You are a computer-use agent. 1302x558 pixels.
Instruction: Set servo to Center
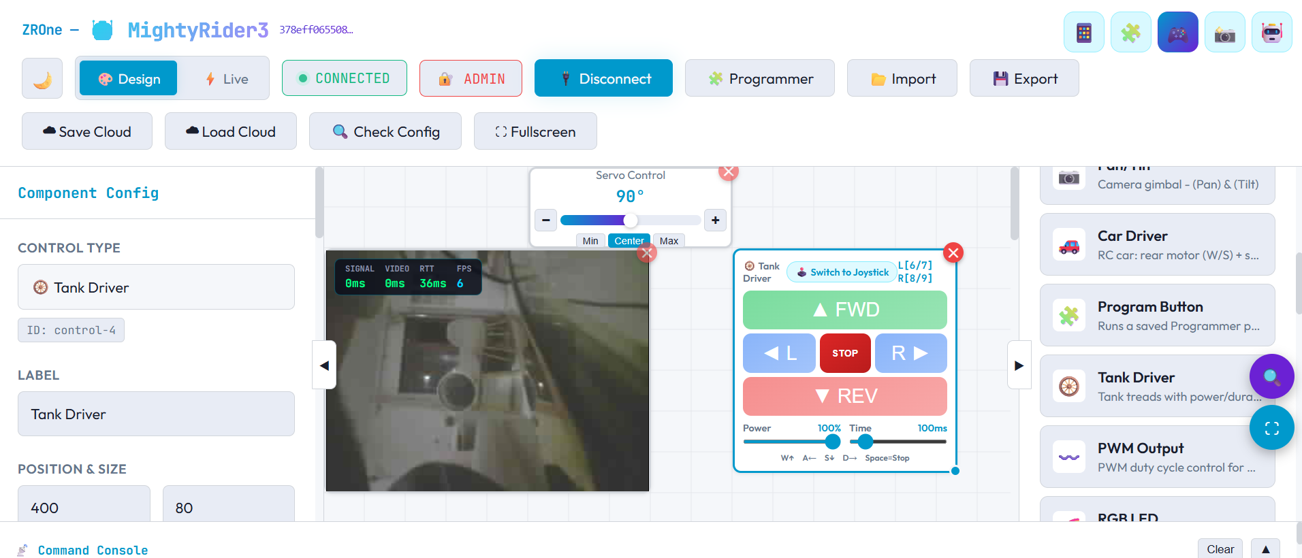point(629,241)
